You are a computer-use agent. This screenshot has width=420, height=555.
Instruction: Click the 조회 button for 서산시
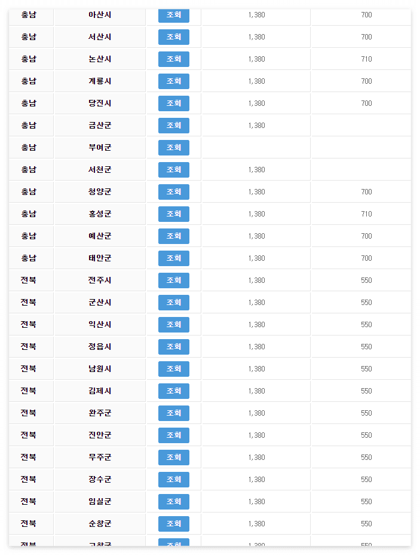(x=173, y=36)
